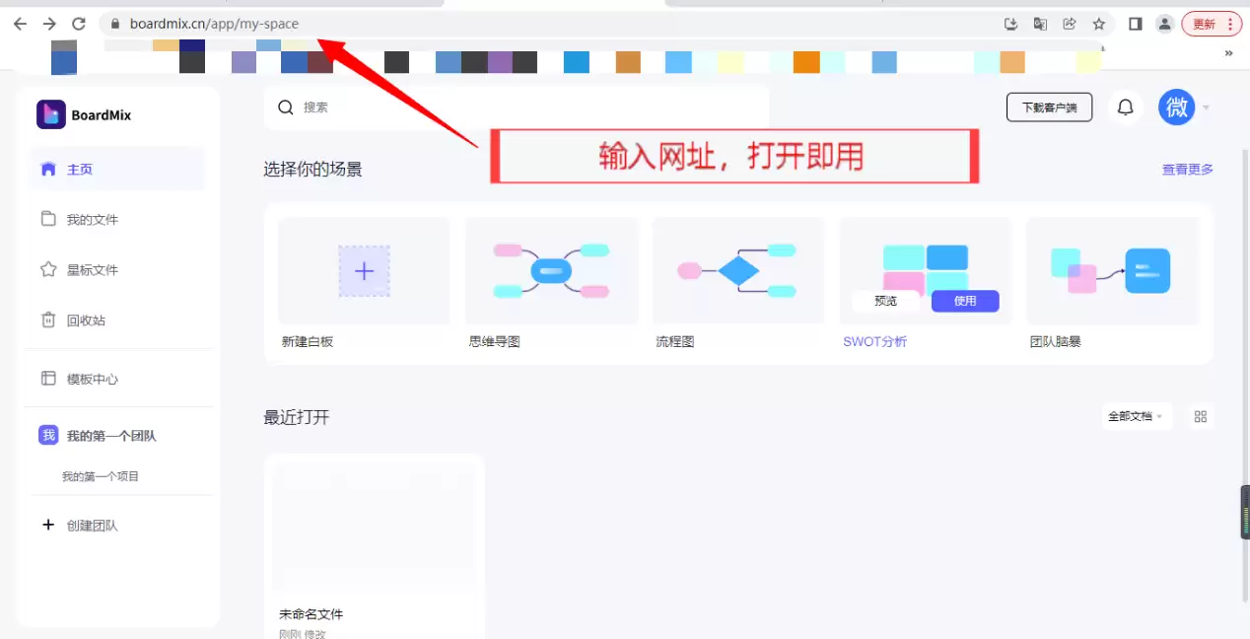1250x639 pixels.
Task: Bookmark the page with the star icon
Action: click(x=1099, y=24)
